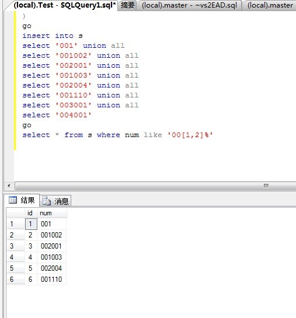Viewport: 296px width, 318px height.
Task: Click the top-left corner cell of results grid
Action: (x=16, y=213)
